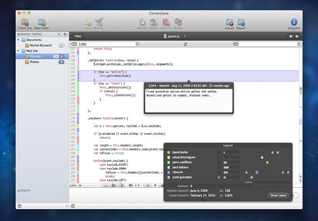318x221 pixels.
Task: Toggle invisible characters pilcrow button
Action: [155, 186]
